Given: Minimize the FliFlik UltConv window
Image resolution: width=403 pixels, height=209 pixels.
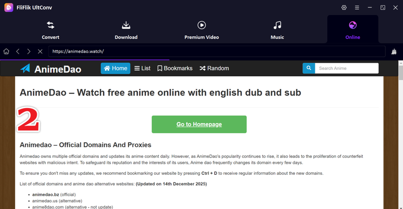Looking at the screenshot, I should pyautogui.click(x=370, y=8).
